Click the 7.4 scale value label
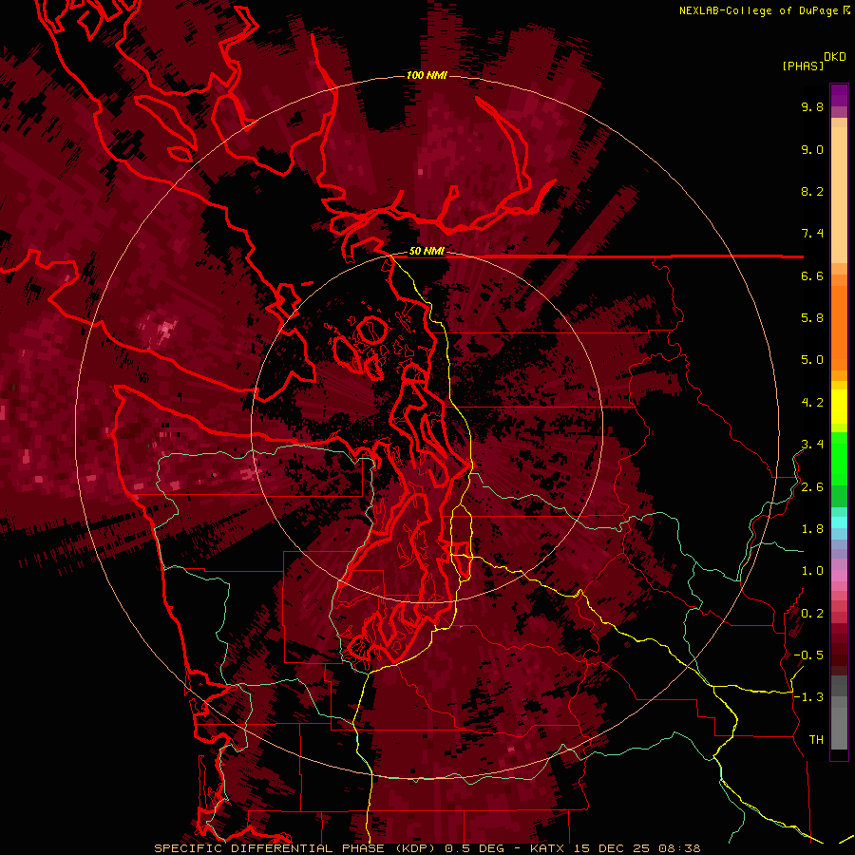This screenshot has height=855, width=855. click(x=812, y=234)
